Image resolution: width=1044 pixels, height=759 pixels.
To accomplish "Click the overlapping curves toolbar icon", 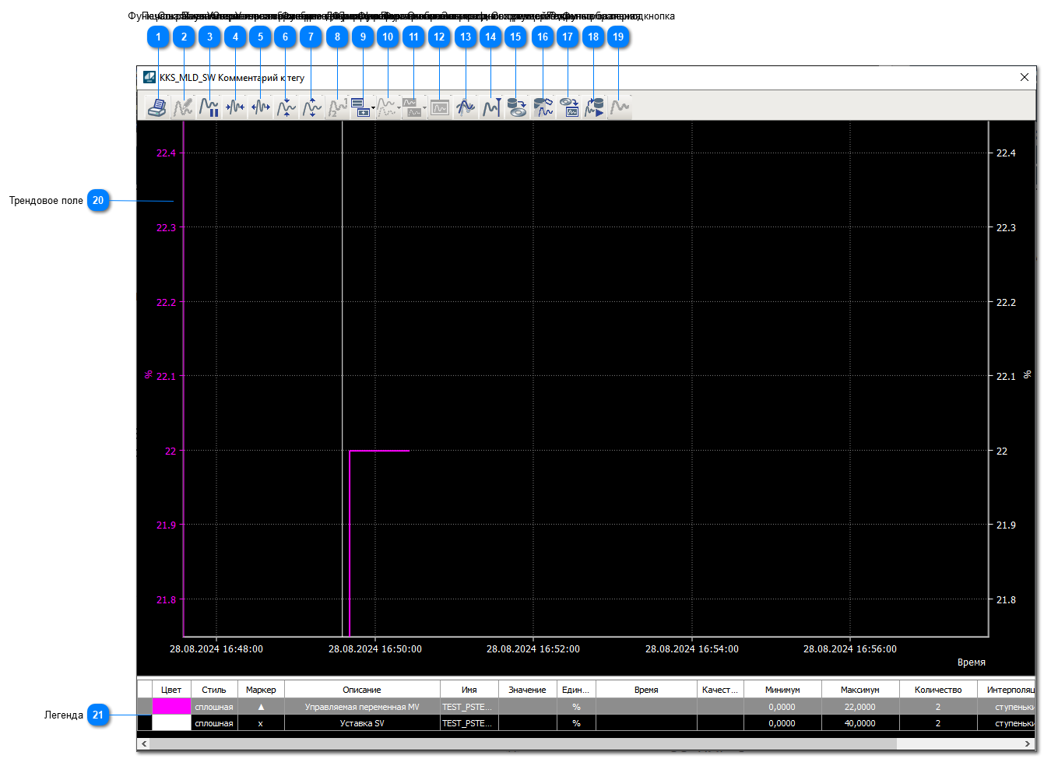I will [x=466, y=107].
